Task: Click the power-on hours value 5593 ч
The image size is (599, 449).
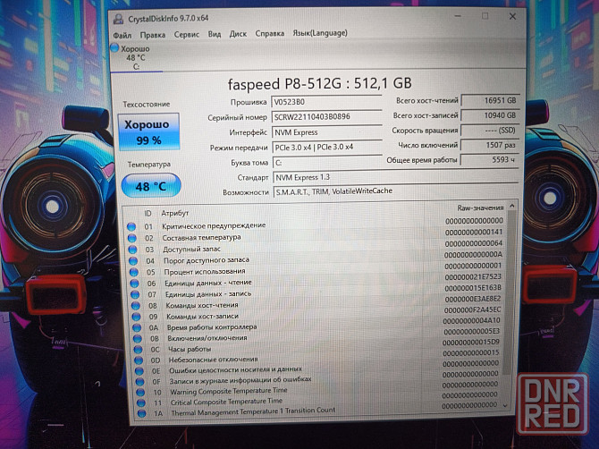Action: click(x=489, y=160)
